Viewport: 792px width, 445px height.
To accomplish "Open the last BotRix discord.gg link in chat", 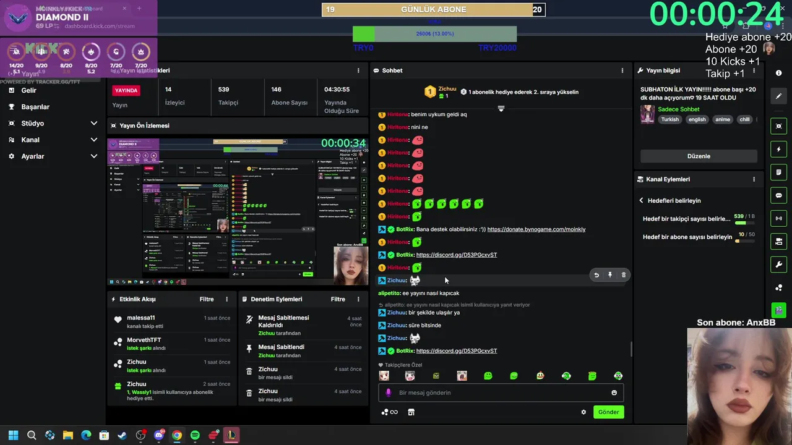I will pos(457,351).
